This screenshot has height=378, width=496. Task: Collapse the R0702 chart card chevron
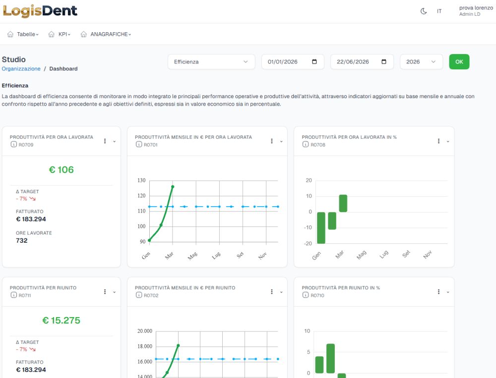coord(281,292)
